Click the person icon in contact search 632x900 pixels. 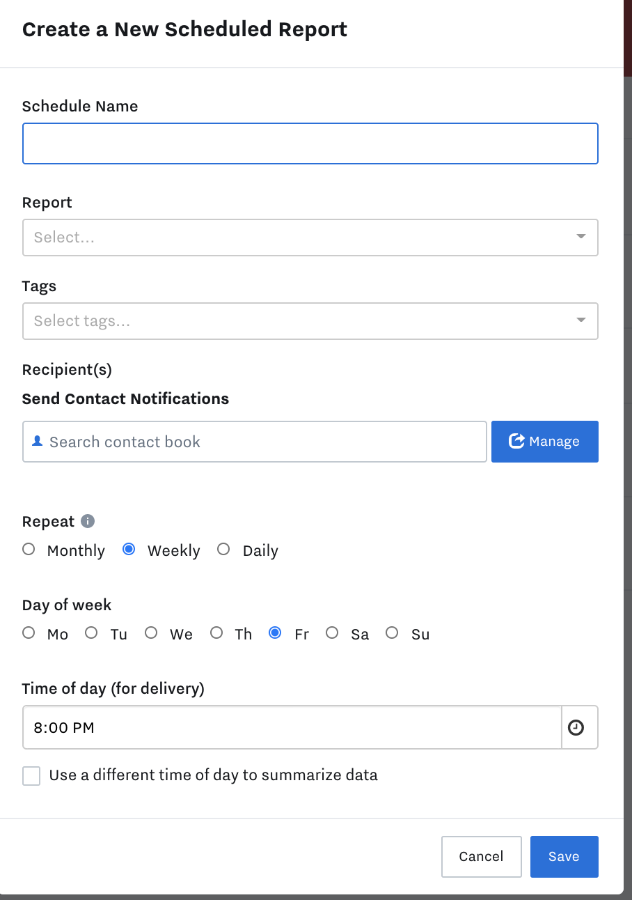[x=38, y=442]
